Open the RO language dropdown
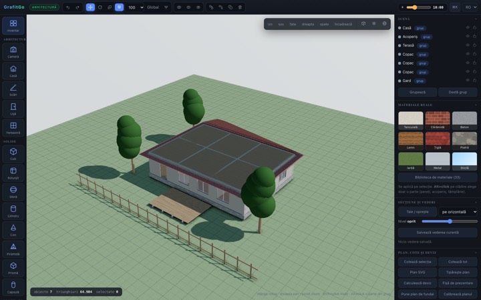Image resolution: width=481 pixels, height=300 pixels. pos(471,7)
